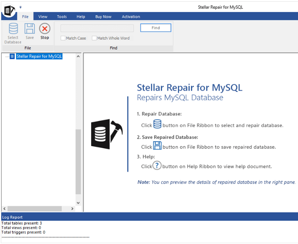Click the large 'Stellar Repair for MySQL' heading
298x244 pixels.
click(x=190, y=87)
